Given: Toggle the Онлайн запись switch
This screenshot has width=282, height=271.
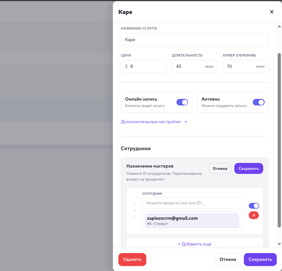Looking at the screenshot, I should [182, 102].
